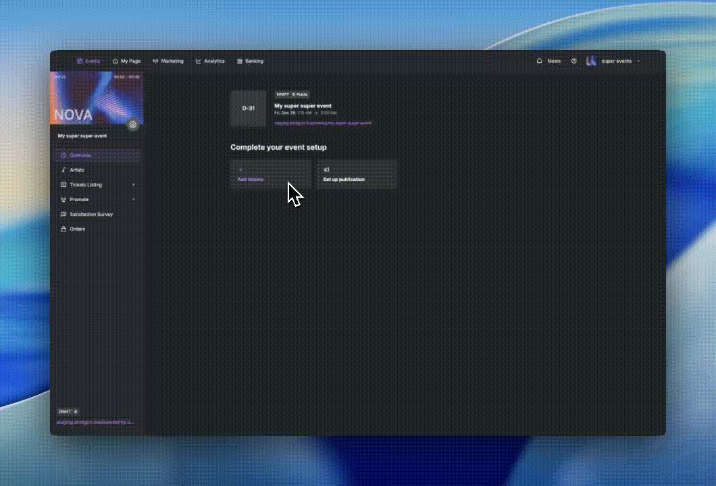Expand the Promote chevron
The height and width of the screenshot is (486, 716).
133,199
